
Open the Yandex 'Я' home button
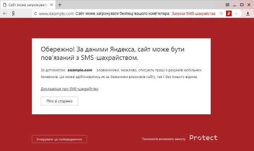point(13,13)
